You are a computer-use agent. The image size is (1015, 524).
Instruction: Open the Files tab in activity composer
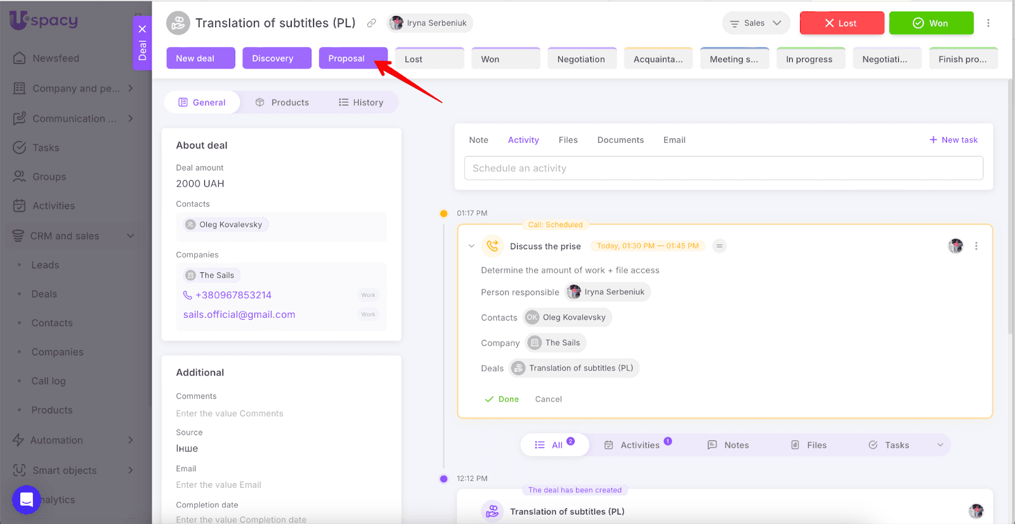(x=568, y=140)
